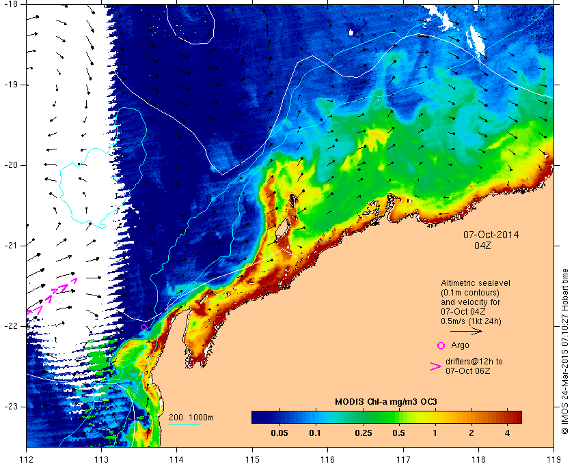Click the latitude axis label '-21'
The image size is (574, 464).
pos(10,246)
